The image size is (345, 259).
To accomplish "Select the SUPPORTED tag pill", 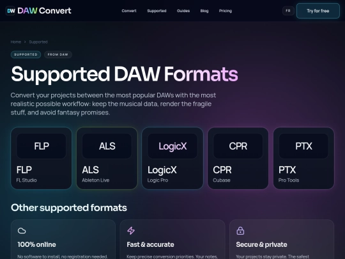I will coord(26,54).
